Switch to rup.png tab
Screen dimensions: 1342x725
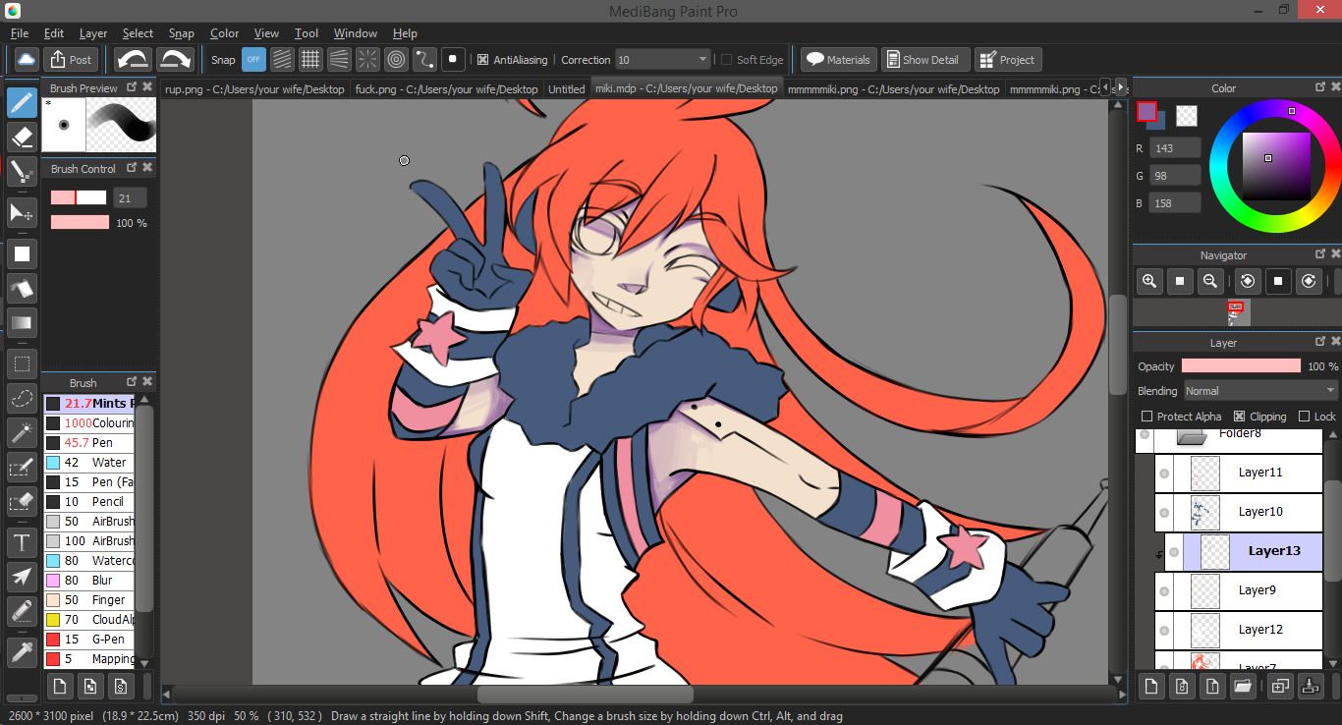pyautogui.click(x=254, y=88)
